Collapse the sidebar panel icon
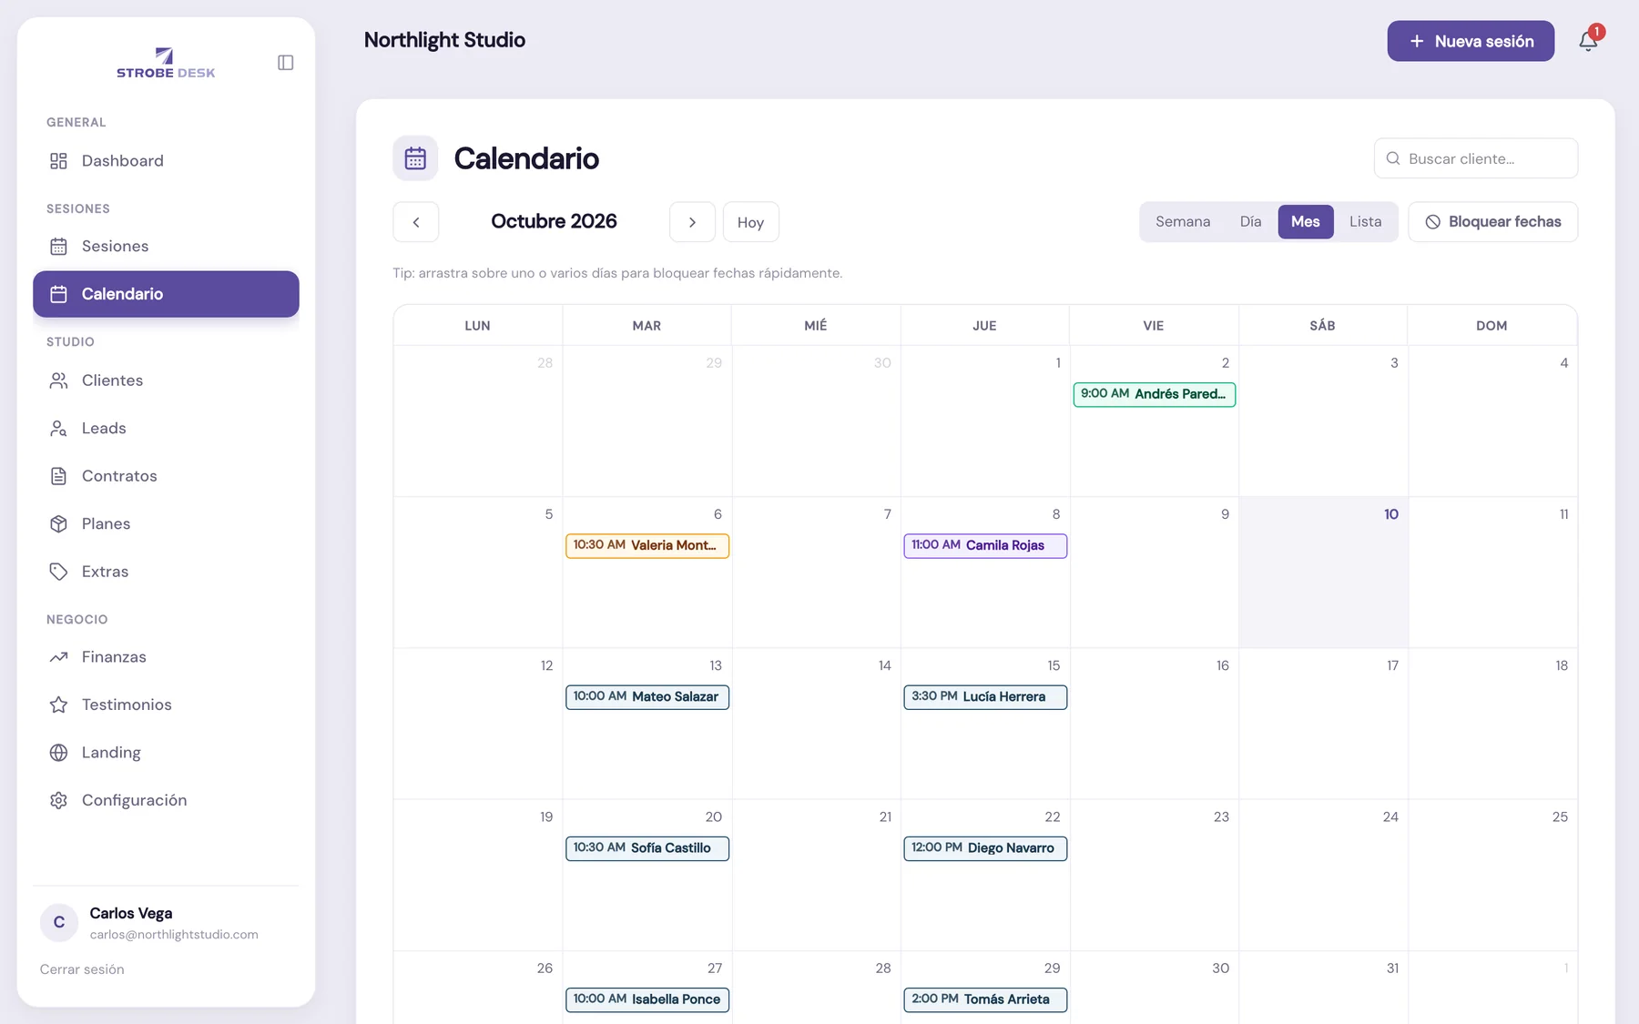1639x1024 pixels. 285,63
